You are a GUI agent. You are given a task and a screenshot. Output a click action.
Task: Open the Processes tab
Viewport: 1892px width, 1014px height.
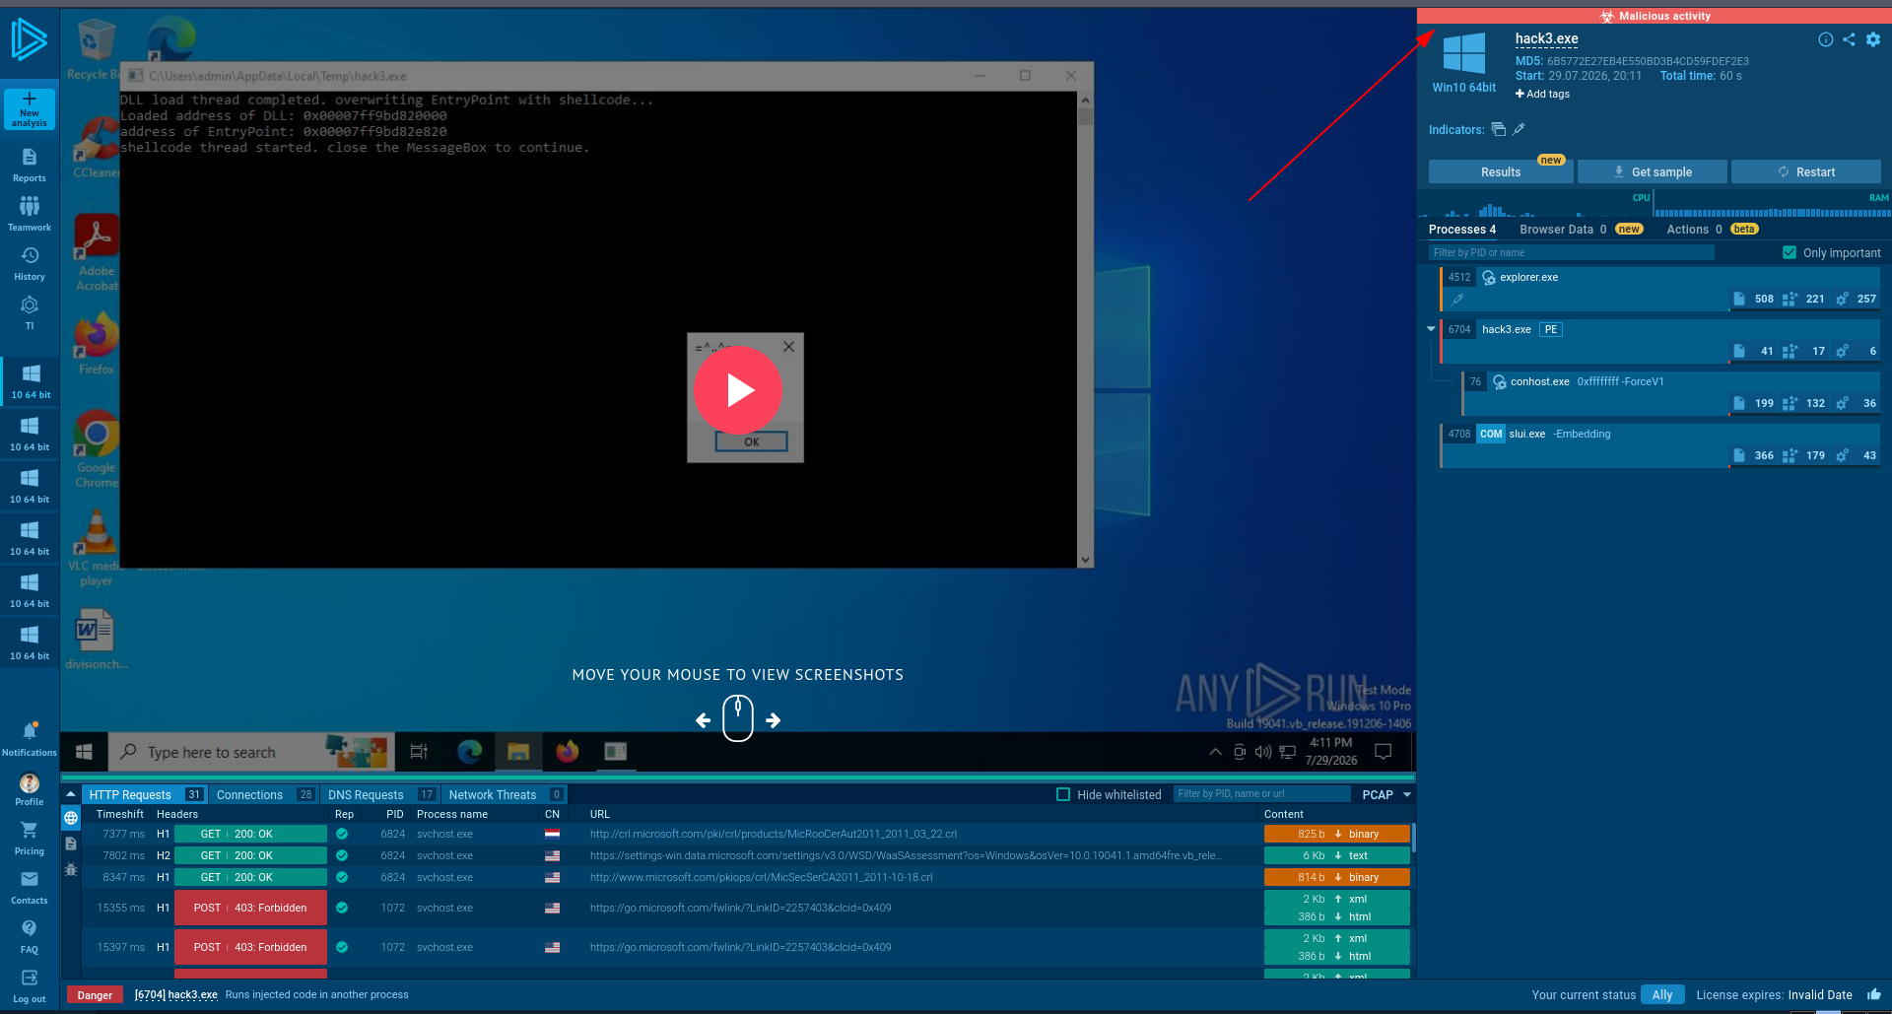(x=1462, y=230)
